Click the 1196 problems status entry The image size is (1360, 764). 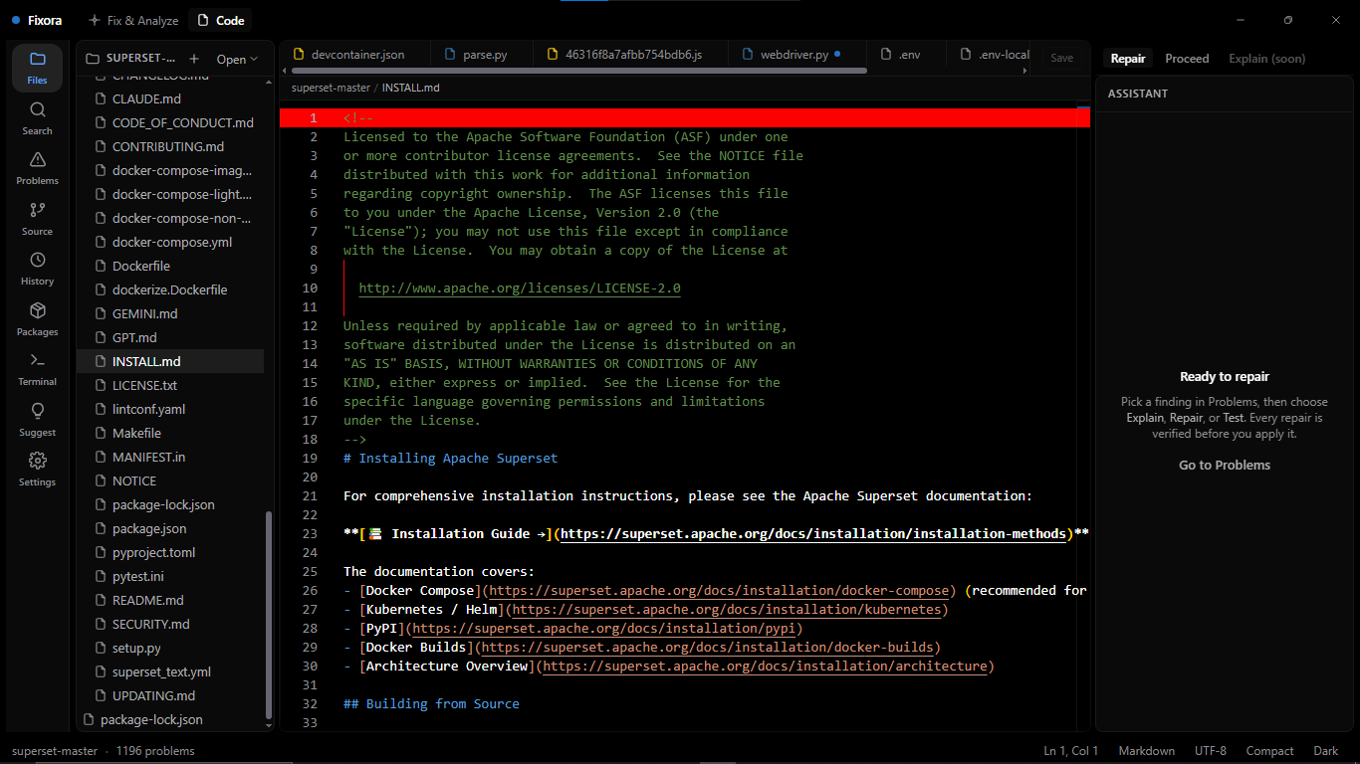click(155, 751)
